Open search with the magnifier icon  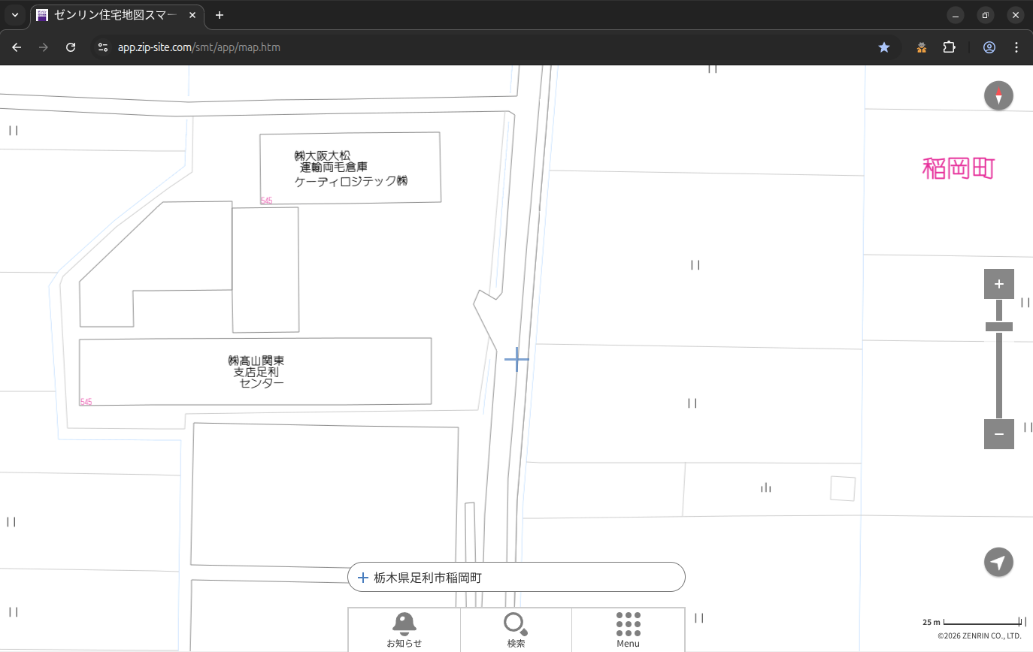pyautogui.click(x=516, y=629)
